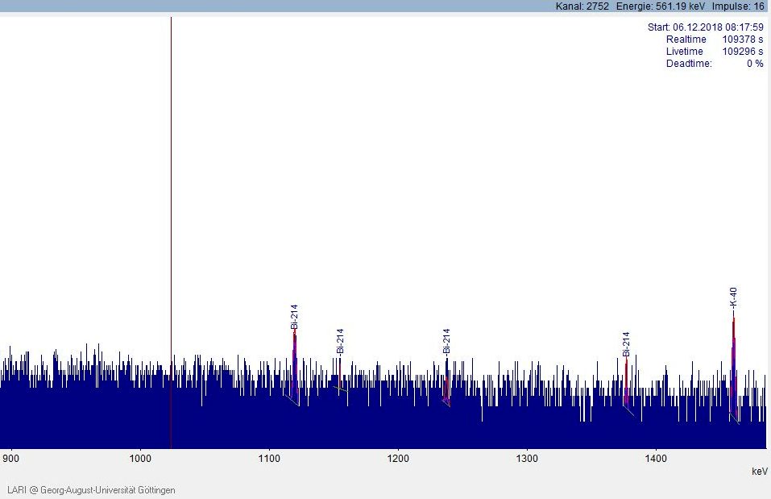
Task: Select the Start date and time text
Action: pos(705,27)
